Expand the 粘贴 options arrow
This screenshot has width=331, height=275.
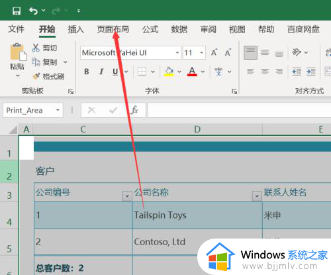(x=17, y=76)
